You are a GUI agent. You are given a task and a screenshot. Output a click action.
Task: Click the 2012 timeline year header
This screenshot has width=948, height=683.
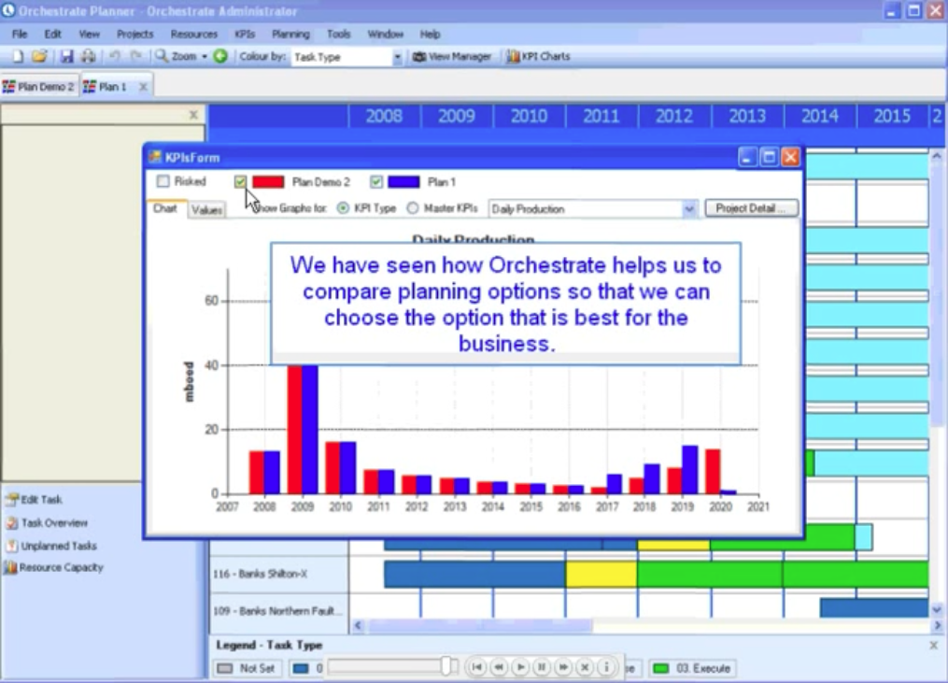(674, 116)
